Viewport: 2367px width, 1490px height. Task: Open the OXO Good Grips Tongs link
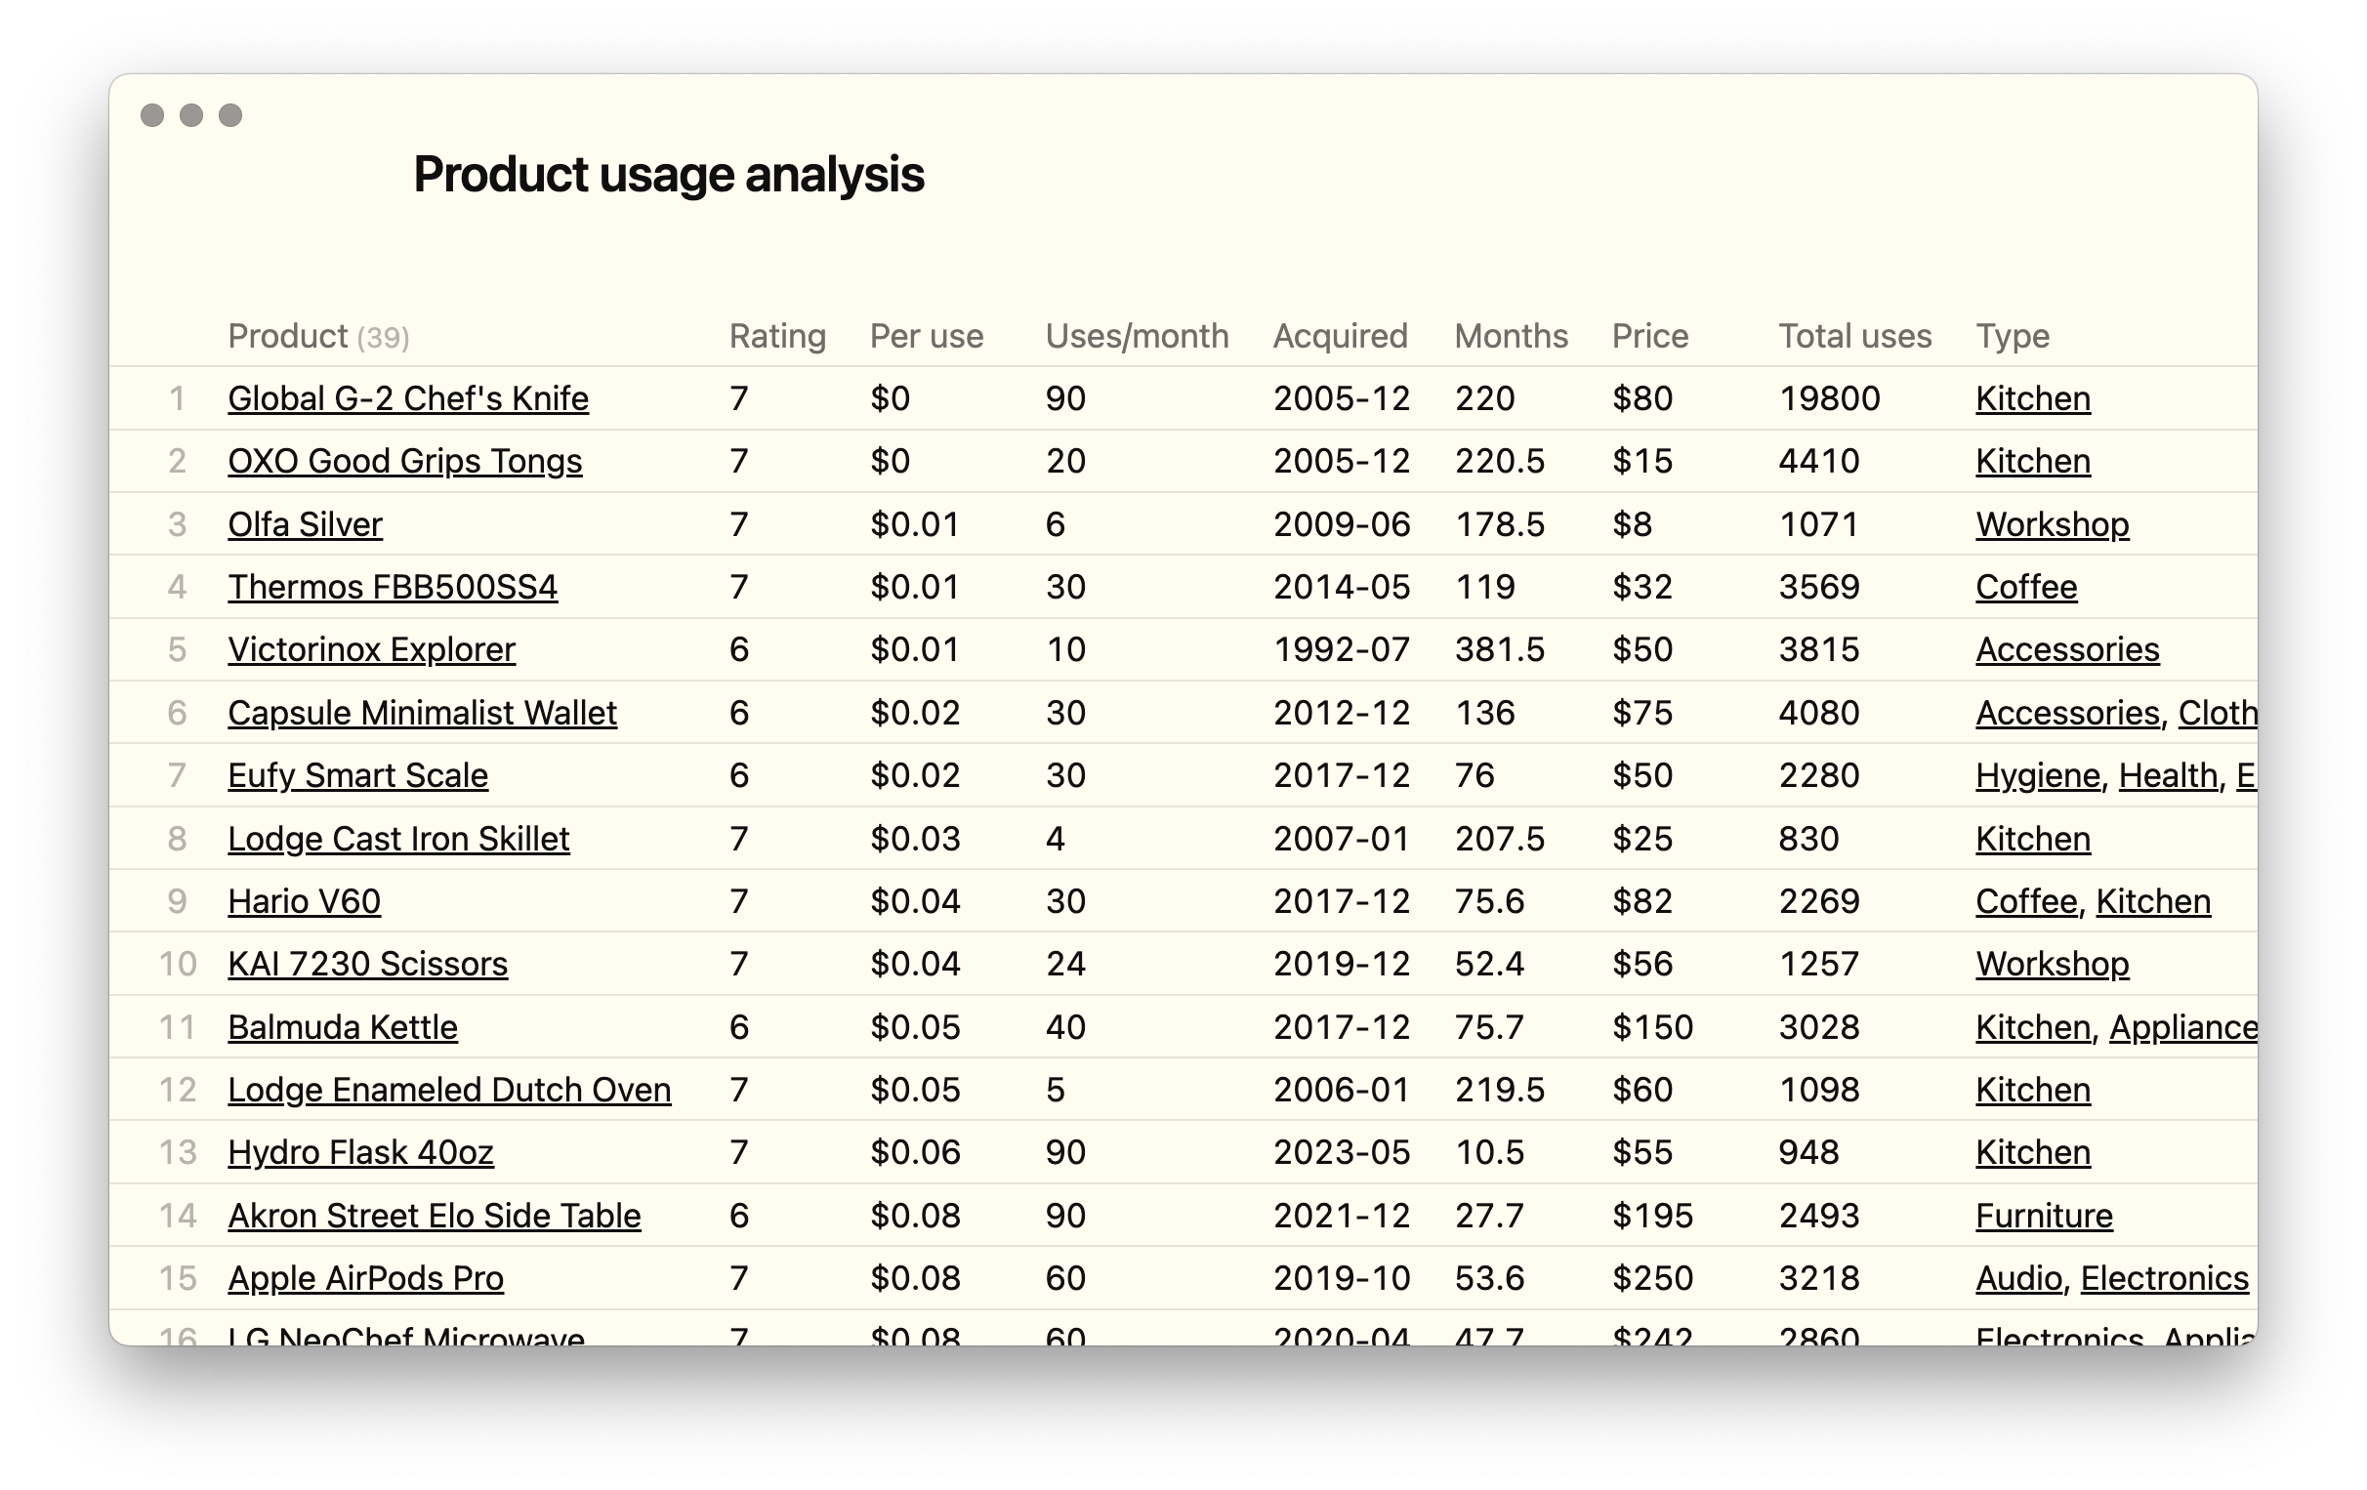(405, 461)
